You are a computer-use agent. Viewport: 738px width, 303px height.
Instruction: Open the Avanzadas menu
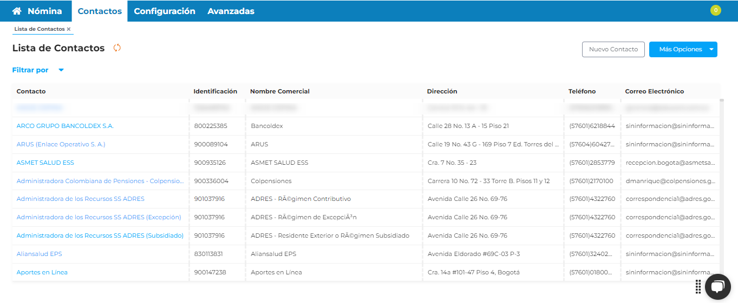point(231,11)
